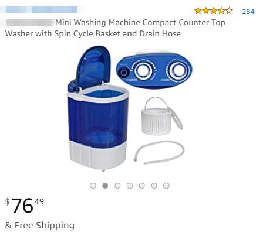Select the fourth image carousel dot
The image size is (263, 246).
pyautogui.click(x=130, y=186)
